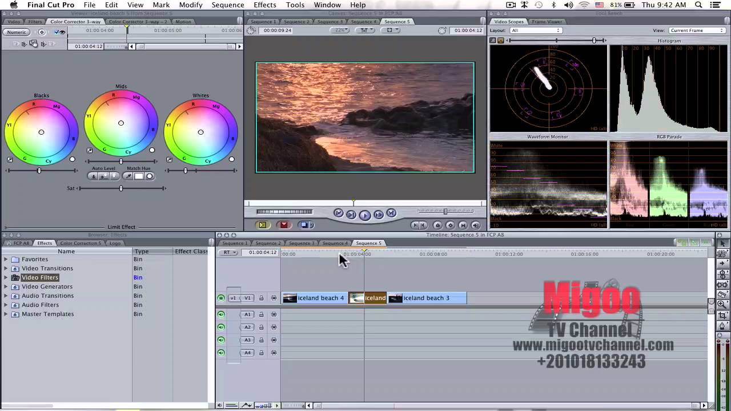Click the Blacks select auto-balance eyedropper
Image resolution: width=731 pixels, height=411 pixels.
(10, 160)
